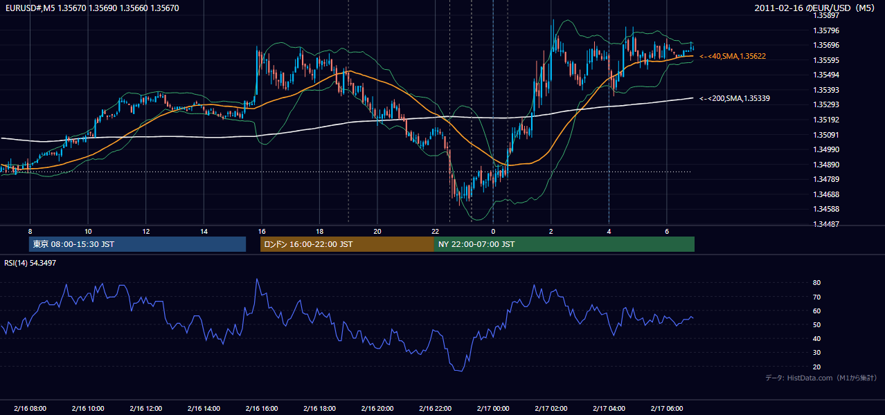Click hour label 22 under price chart
The width and height of the screenshot is (885, 415).
tap(435, 231)
